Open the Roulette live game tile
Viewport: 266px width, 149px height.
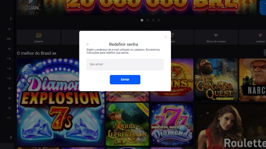[231, 126]
